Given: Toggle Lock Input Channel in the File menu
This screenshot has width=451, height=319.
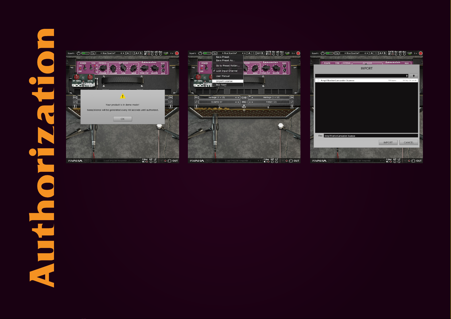Looking at the screenshot, I should pyautogui.click(x=228, y=71).
